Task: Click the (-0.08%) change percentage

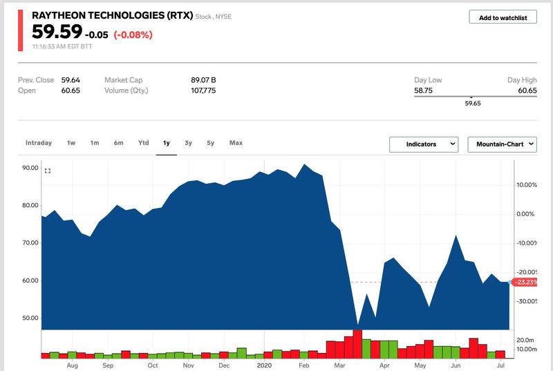Action: pyautogui.click(x=133, y=35)
